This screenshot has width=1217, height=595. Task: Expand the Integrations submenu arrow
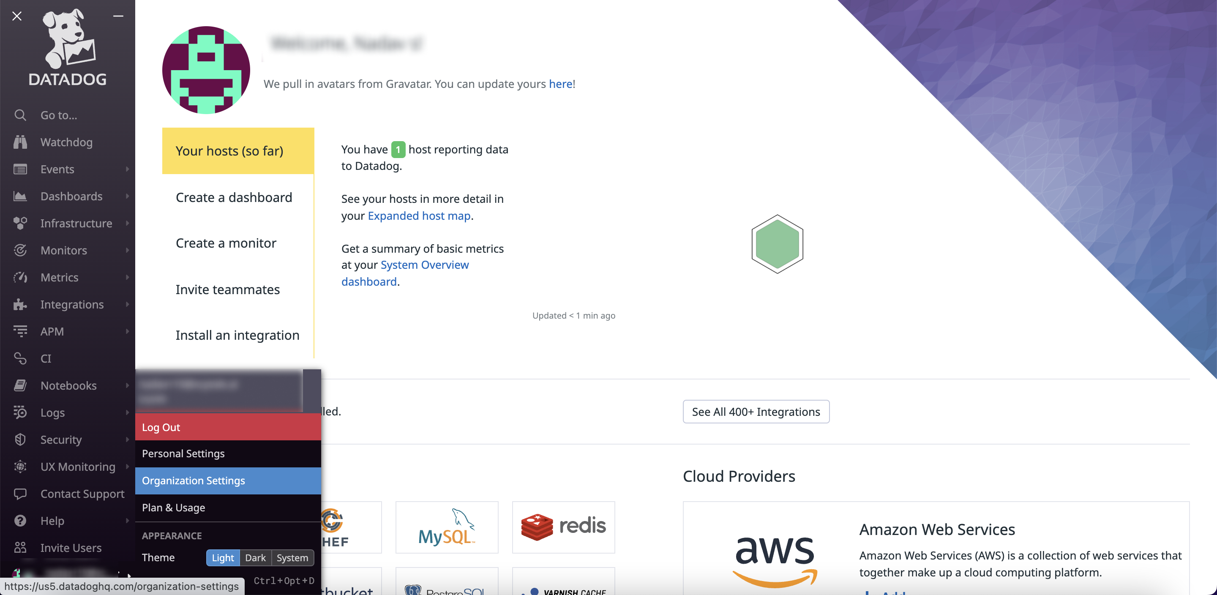[x=127, y=304]
